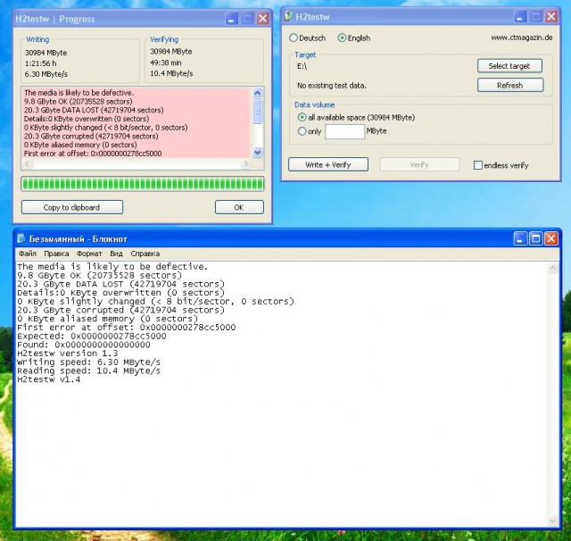Image resolution: width=571 pixels, height=541 pixels.
Task: Click 'The media is likely to be defective.' in log
Action: (79, 93)
